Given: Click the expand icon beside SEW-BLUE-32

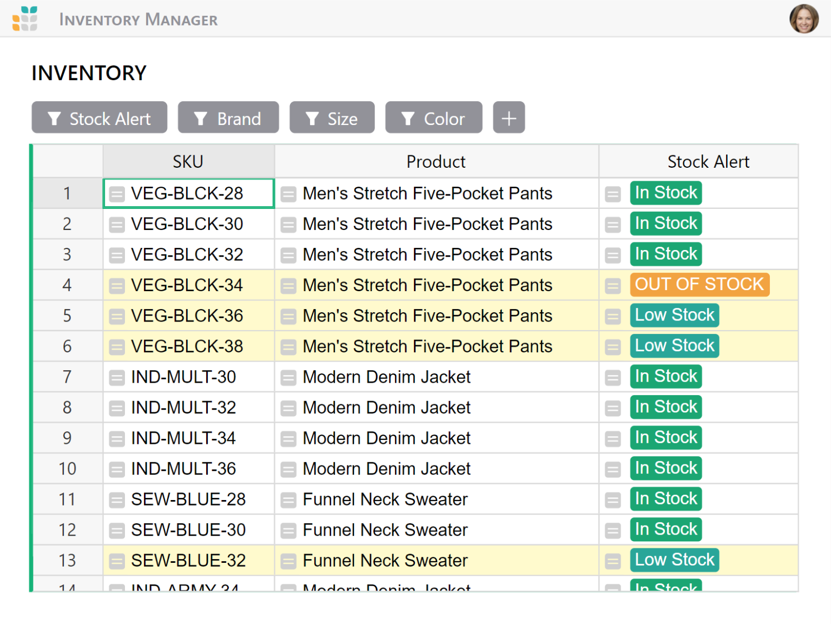Looking at the screenshot, I should (117, 561).
